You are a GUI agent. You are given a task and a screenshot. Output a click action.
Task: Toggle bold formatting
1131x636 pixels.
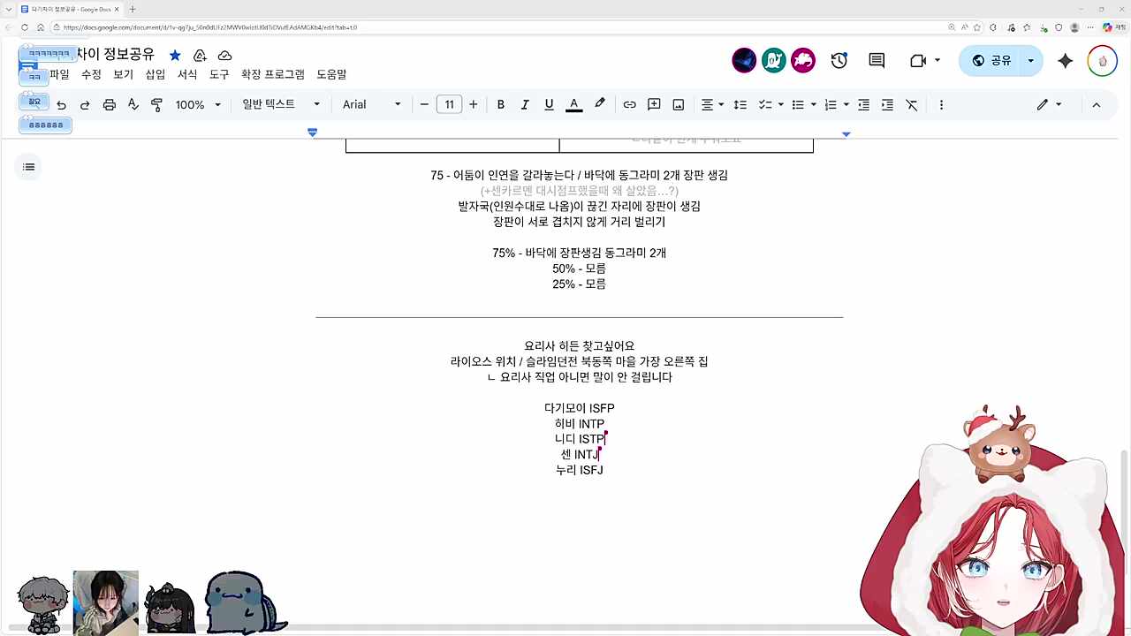(x=501, y=104)
